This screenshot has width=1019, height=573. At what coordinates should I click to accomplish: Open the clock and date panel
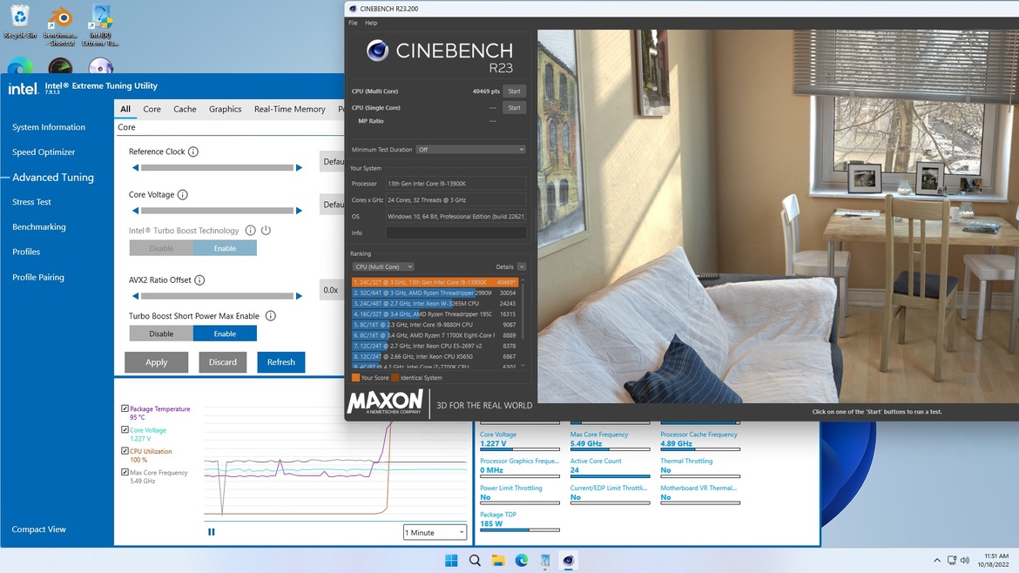point(993,560)
